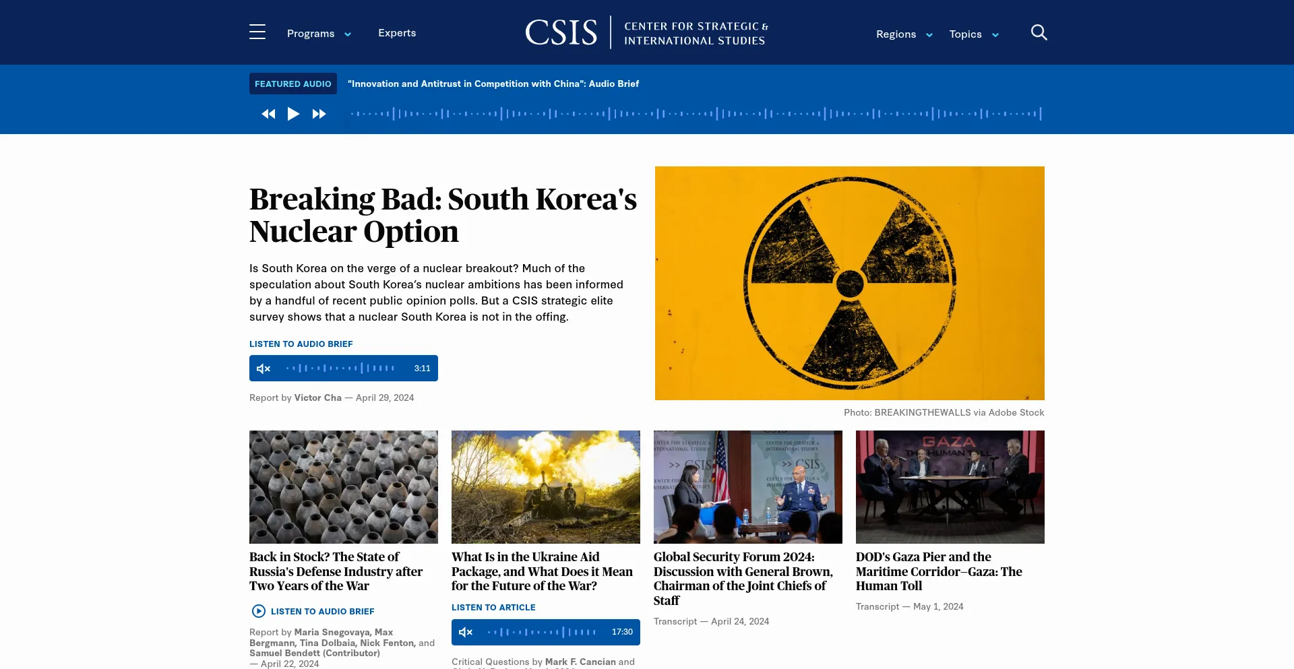Expand the Topics dropdown
The height and width of the screenshot is (669, 1294).
pos(974,34)
